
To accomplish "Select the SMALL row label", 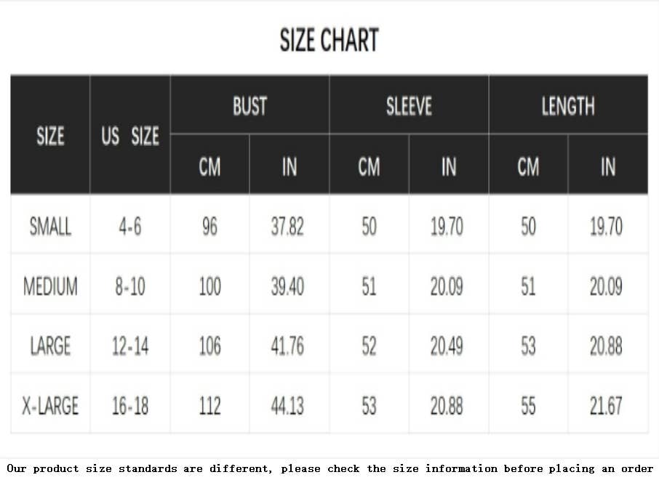I will tap(50, 227).
